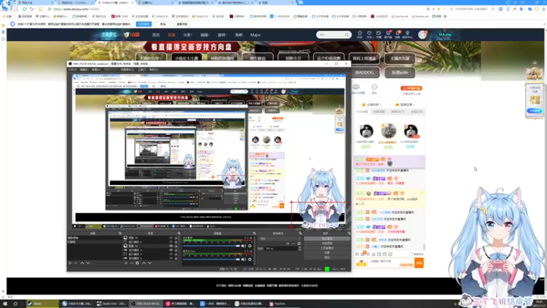Image resolution: width=547 pixels, height=308 pixels.
Task: Open 直播回看 expander arrow
Action: pos(414,105)
